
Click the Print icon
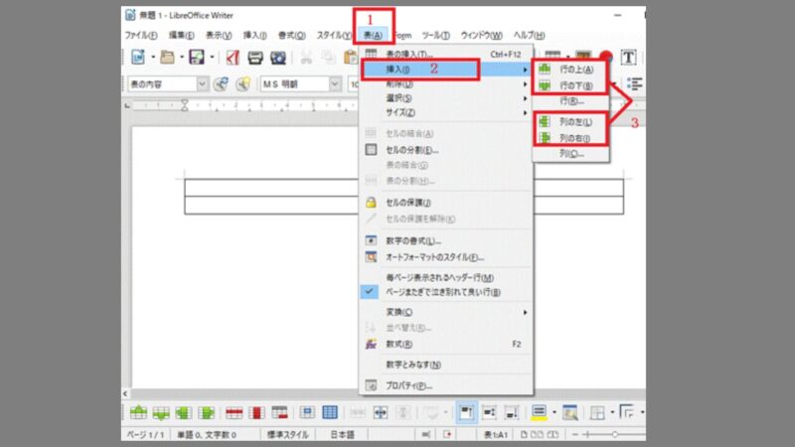tap(255, 58)
